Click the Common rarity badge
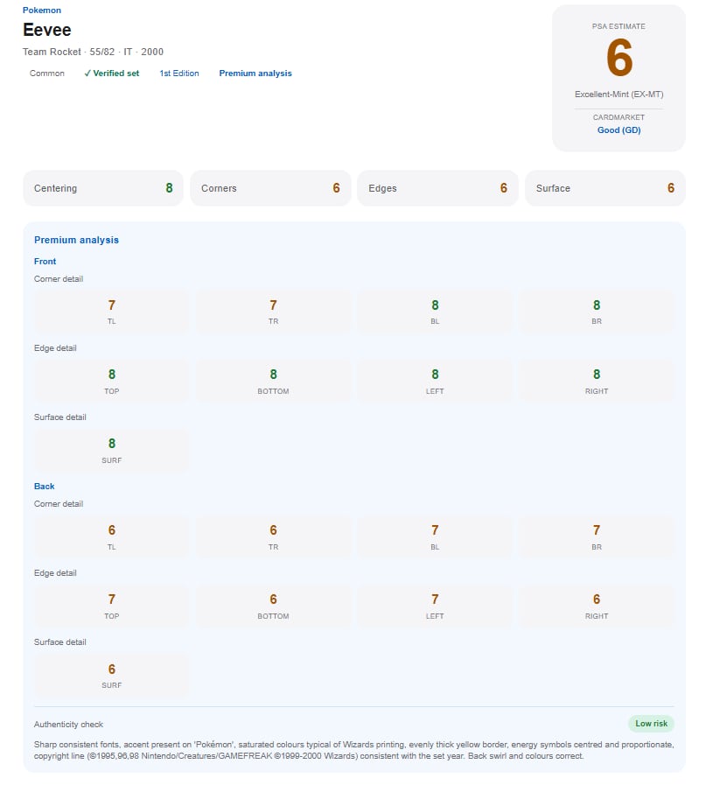The width and height of the screenshot is (706, 785). (47, 74)
